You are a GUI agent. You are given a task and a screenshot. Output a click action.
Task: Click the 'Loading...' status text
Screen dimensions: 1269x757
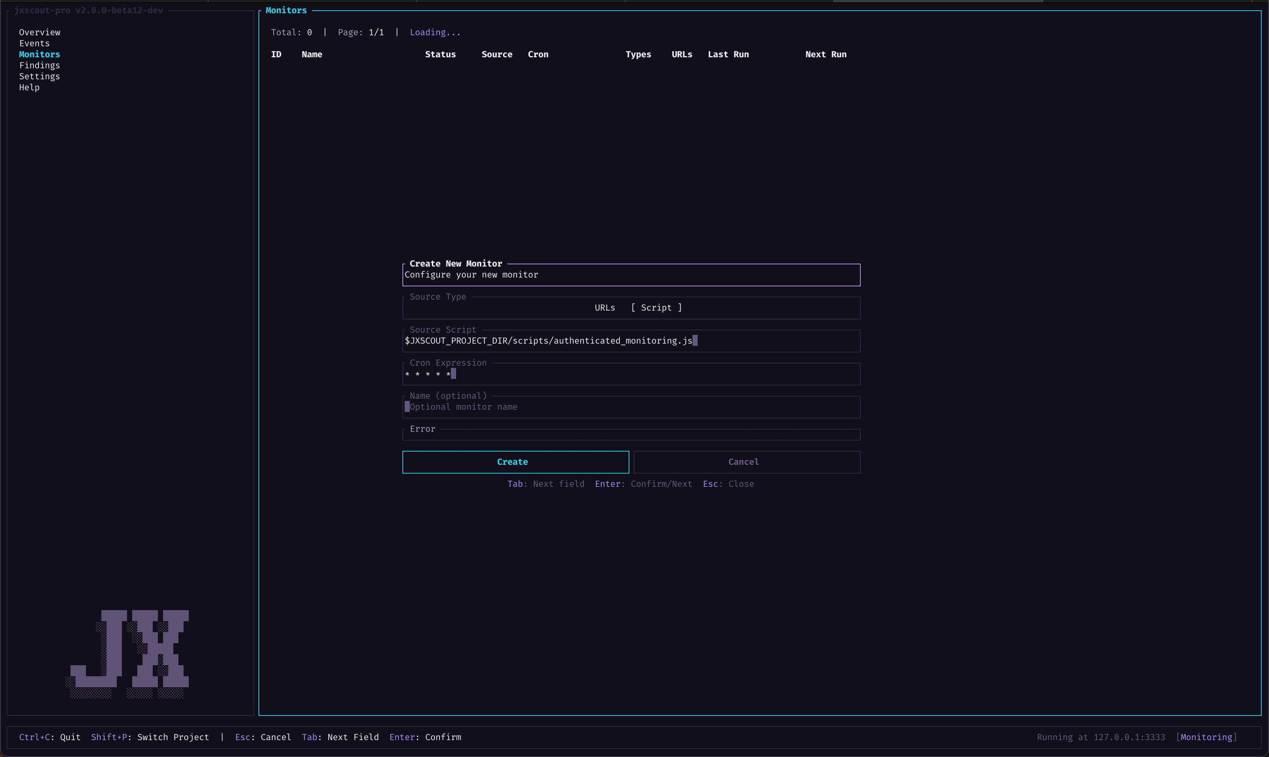(435, 32)
